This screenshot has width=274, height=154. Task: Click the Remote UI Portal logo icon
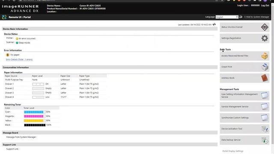[x=4, y=17]
